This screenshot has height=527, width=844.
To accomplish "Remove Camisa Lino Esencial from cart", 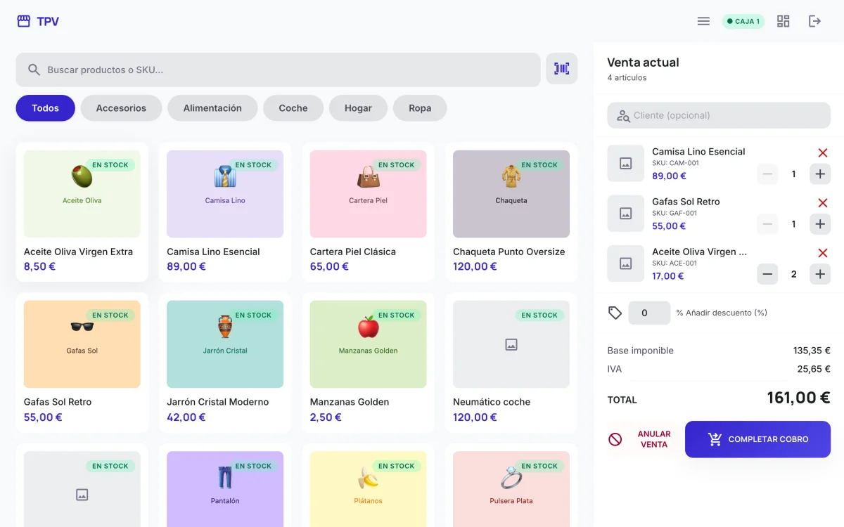I will pos(822,152).
